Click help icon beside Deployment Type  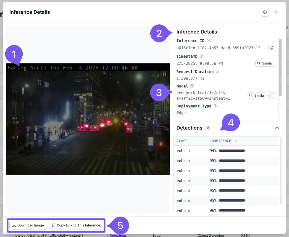[215, 106]
